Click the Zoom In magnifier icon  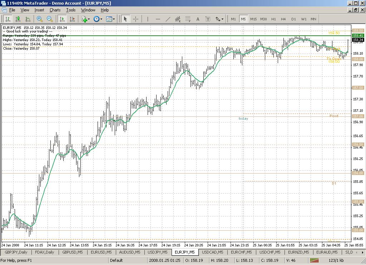[40, 19]
